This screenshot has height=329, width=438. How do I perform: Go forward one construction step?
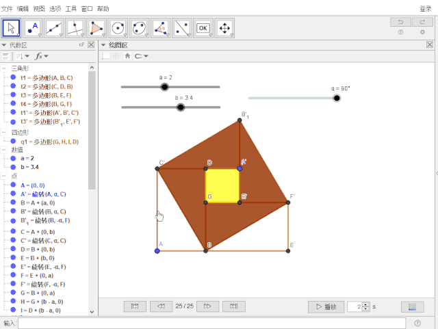coord(207,306)
